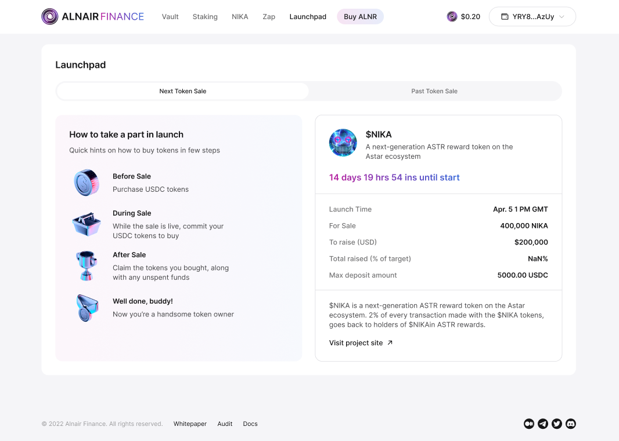The height and width of the screenshot is (441, 619).
Task: Click the $200,000 raise value
Action: pyautogui.click(x=531, y=242)
